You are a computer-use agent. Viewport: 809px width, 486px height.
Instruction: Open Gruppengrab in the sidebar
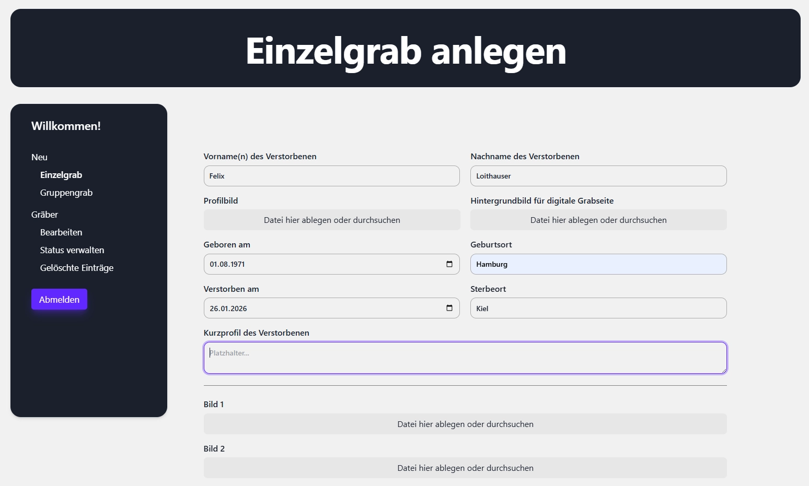(66, 193)
